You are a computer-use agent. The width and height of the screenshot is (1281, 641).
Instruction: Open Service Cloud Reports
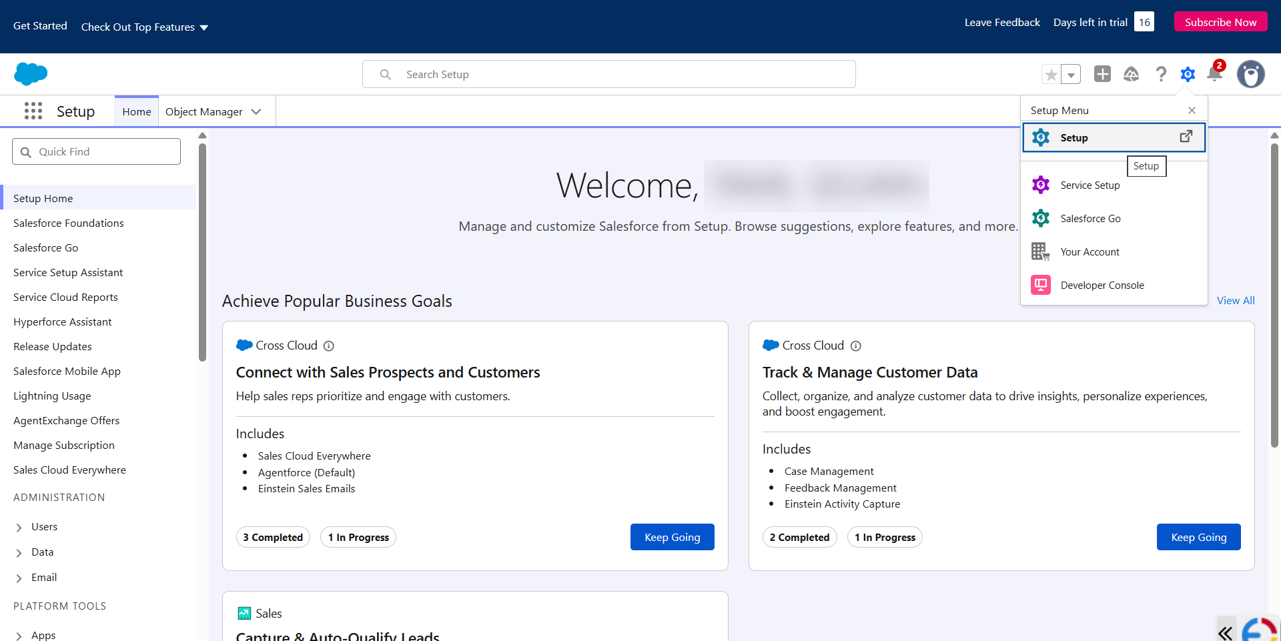pyautogui.click(x=65, y=297)
